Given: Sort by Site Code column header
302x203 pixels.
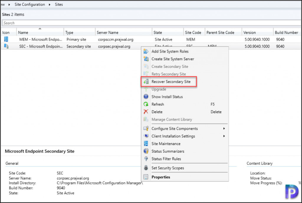Looking at the screenshot, I should pyautogui.click(x=194, y=32).
